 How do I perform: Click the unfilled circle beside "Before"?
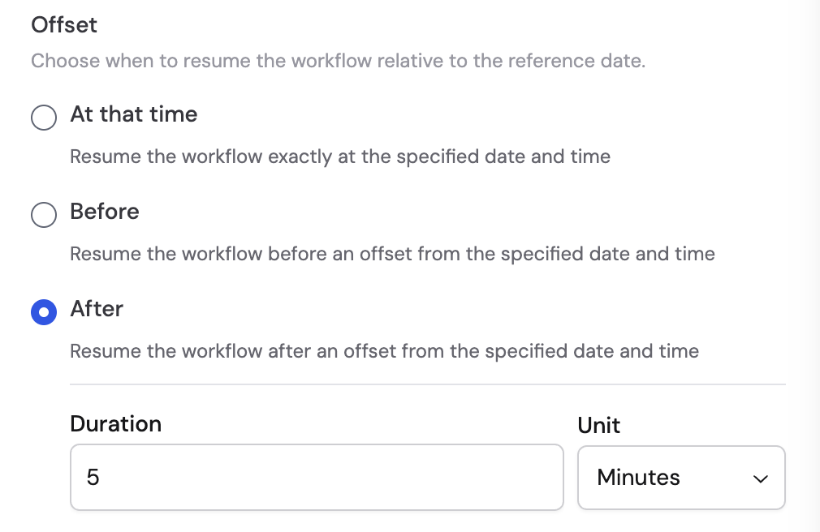pyautogui.click(x=44, y=215)
